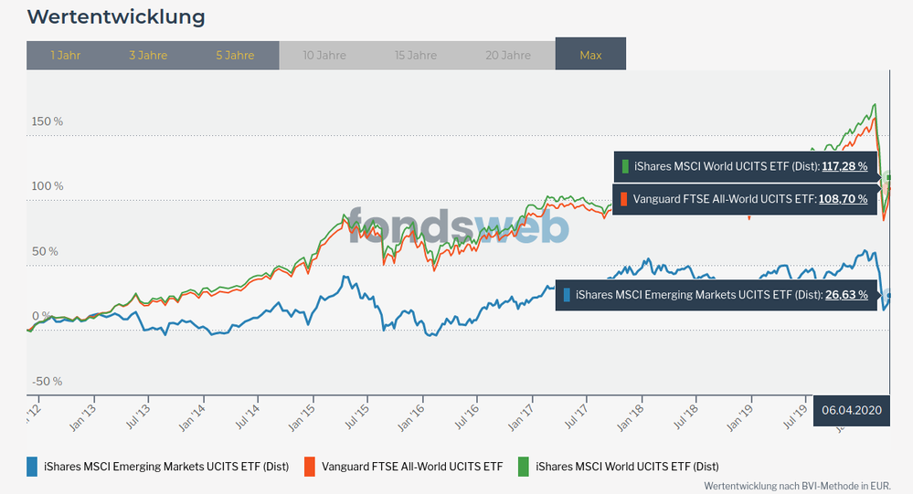
Task: Toggle Vanguard FTSE All-World legend label
Action: pos(412,467)
